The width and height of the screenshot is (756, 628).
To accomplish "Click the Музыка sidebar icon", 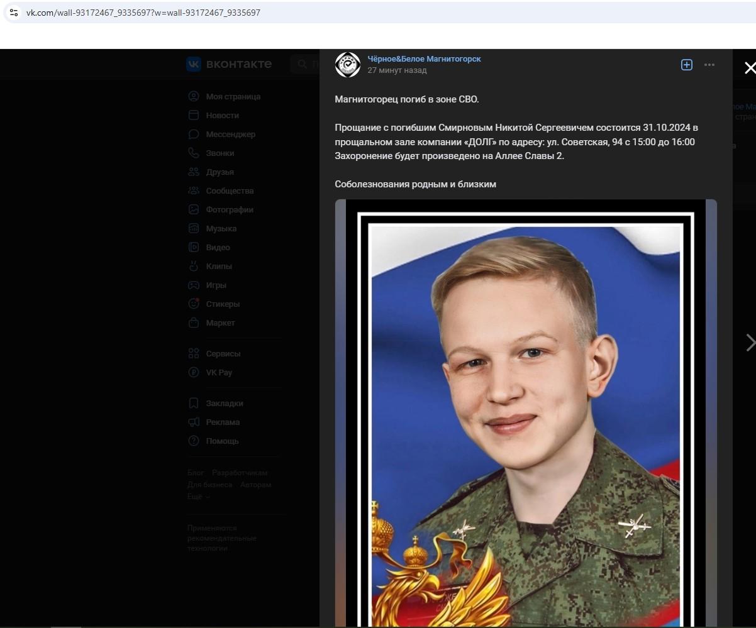I will [x=194, y=228].
